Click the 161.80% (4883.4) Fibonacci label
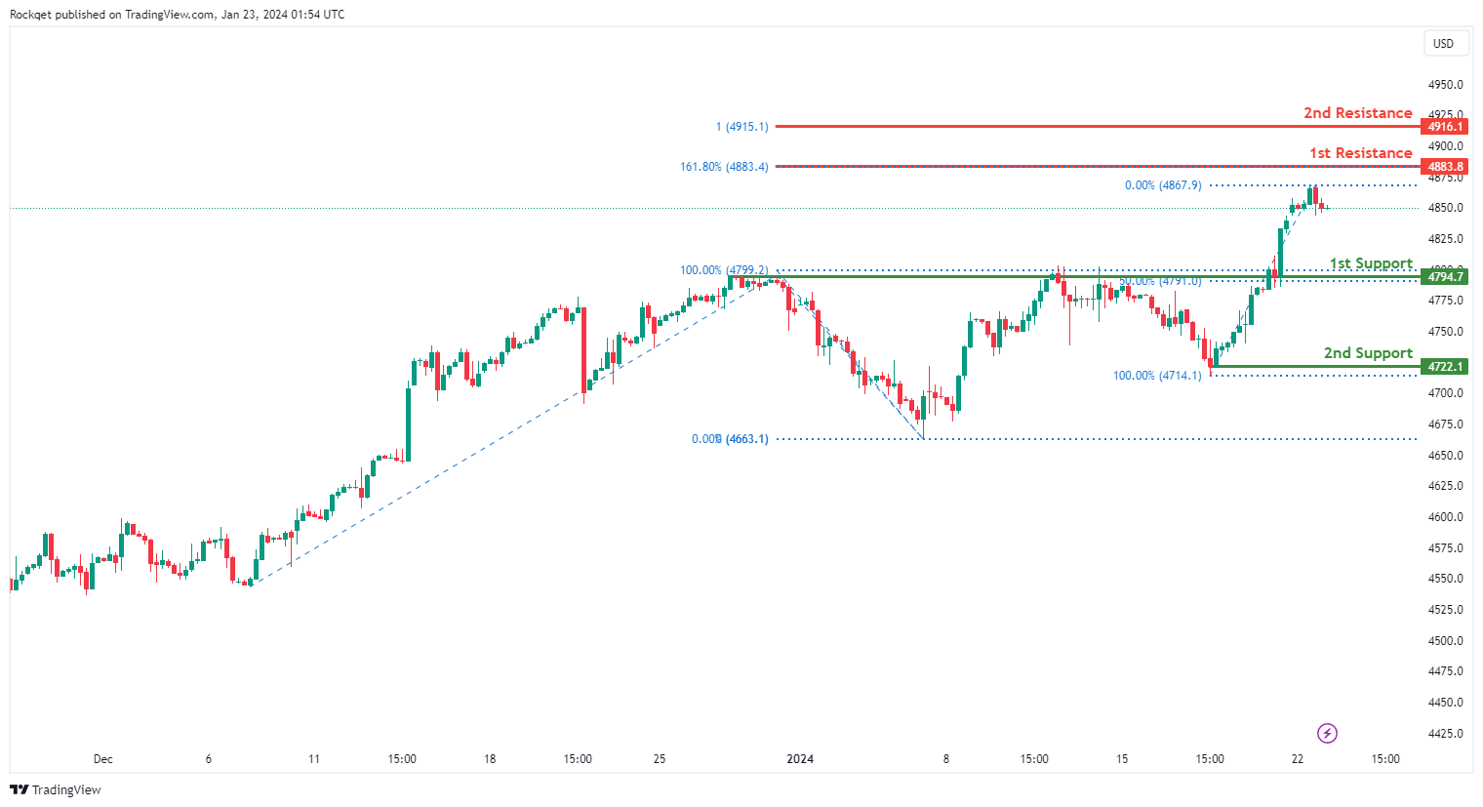 pos(724,167)
